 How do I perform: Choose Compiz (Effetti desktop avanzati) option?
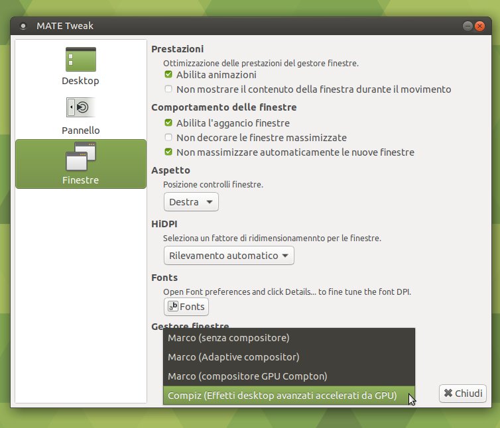(x=289, y=396)
